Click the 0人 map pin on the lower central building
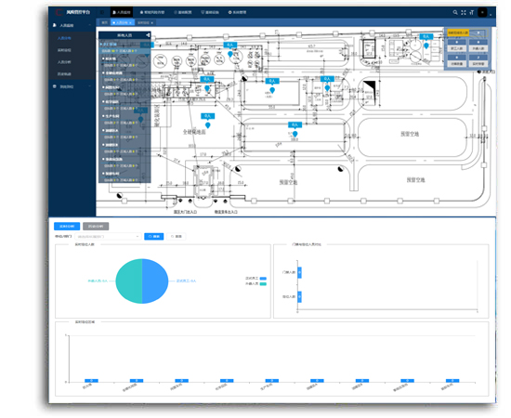 pyautogui.click(x=295, y=134)
